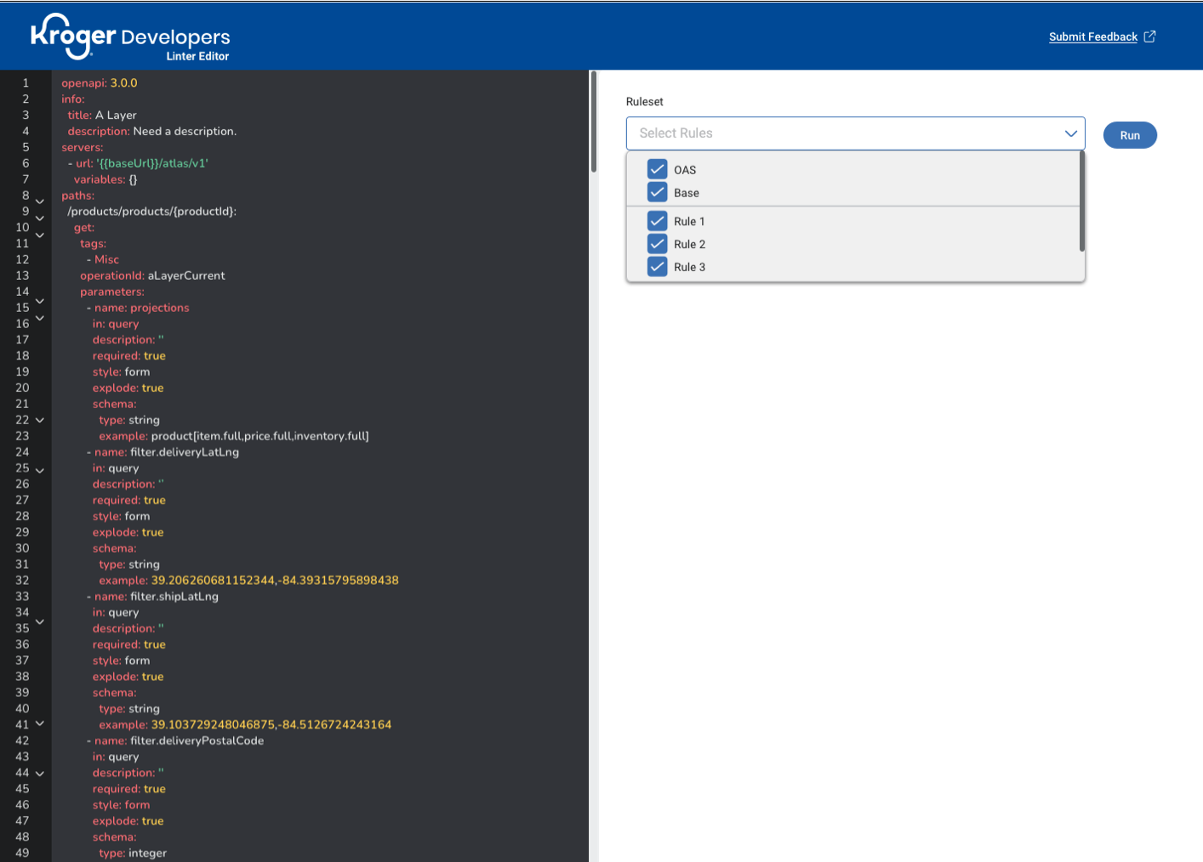Image resolution: width=1203 pixels, height=862 pixels.
Task: Click the 'openapi: 3.0.0' code line
Action: click(100, 83)
